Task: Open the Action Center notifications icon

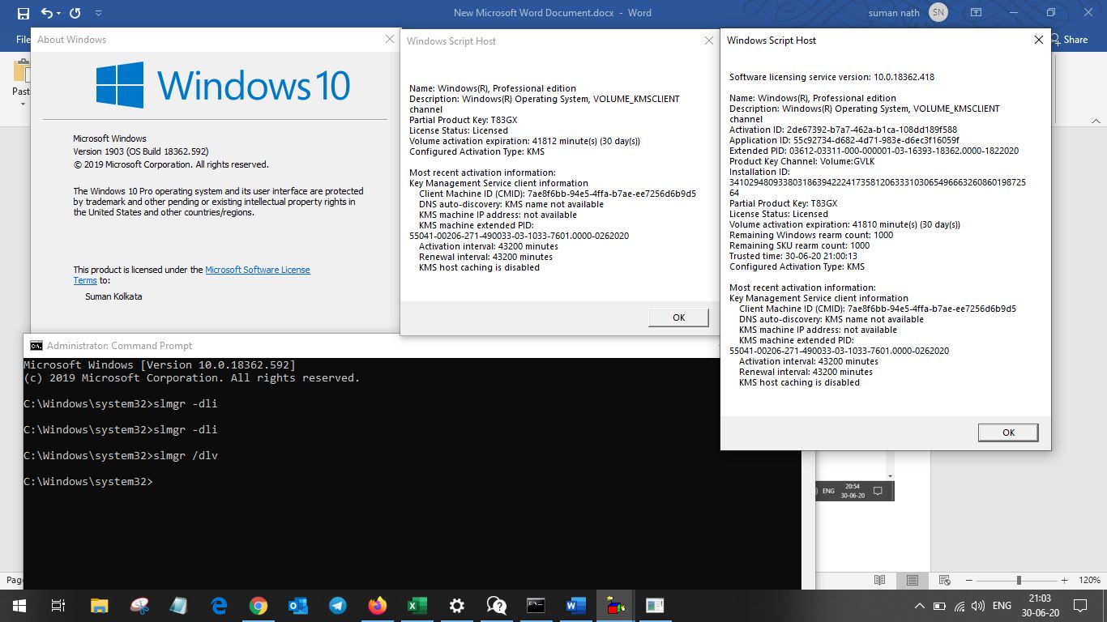Action: pyautogui.click(x=1080, y=606)
